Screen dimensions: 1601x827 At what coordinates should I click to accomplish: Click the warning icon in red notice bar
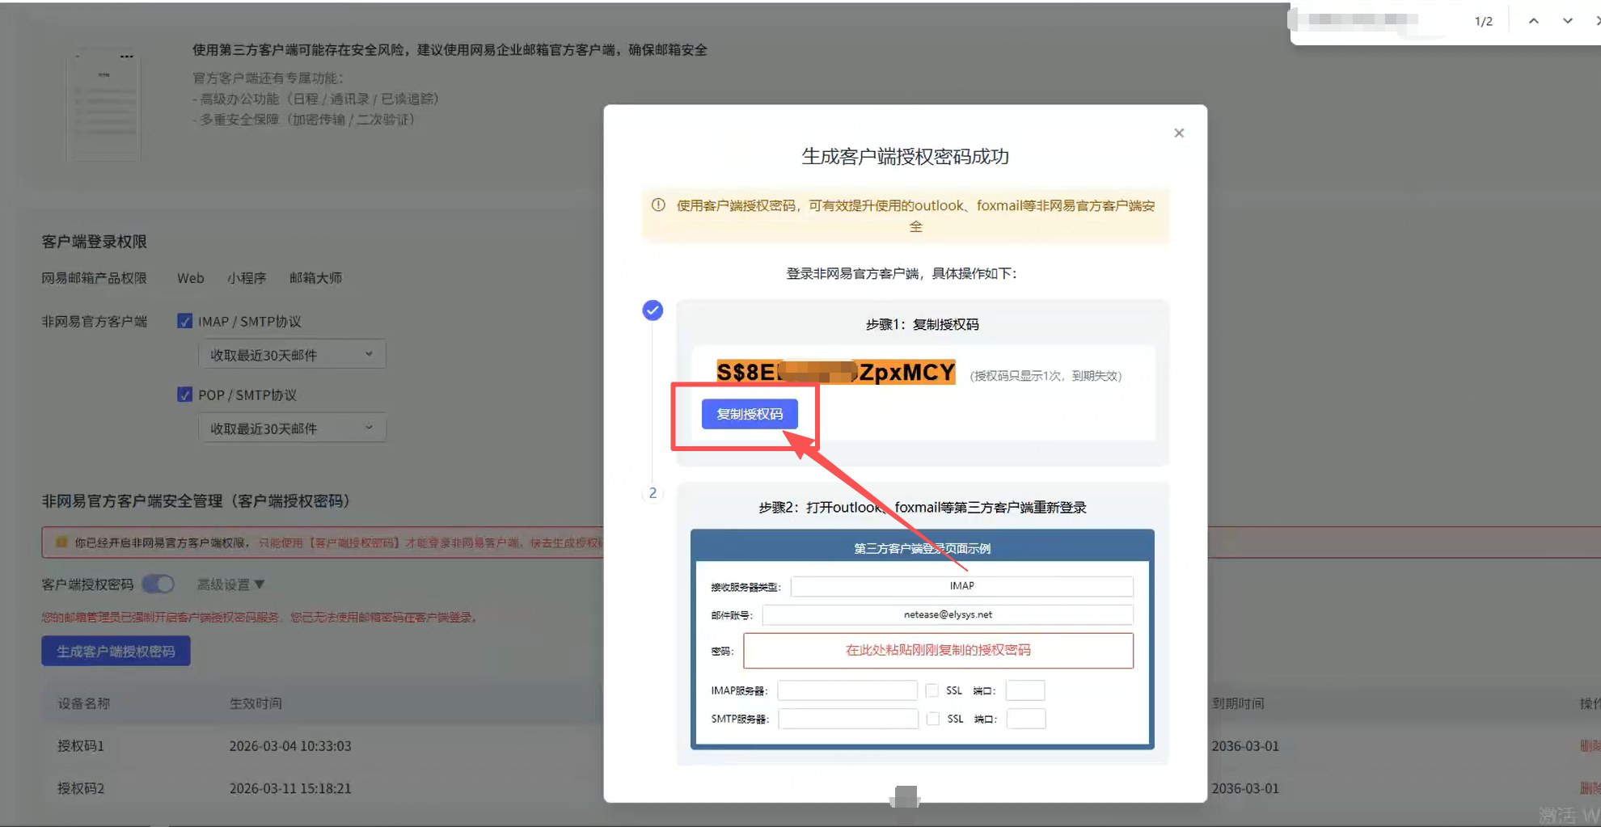(x=61, y=542)
